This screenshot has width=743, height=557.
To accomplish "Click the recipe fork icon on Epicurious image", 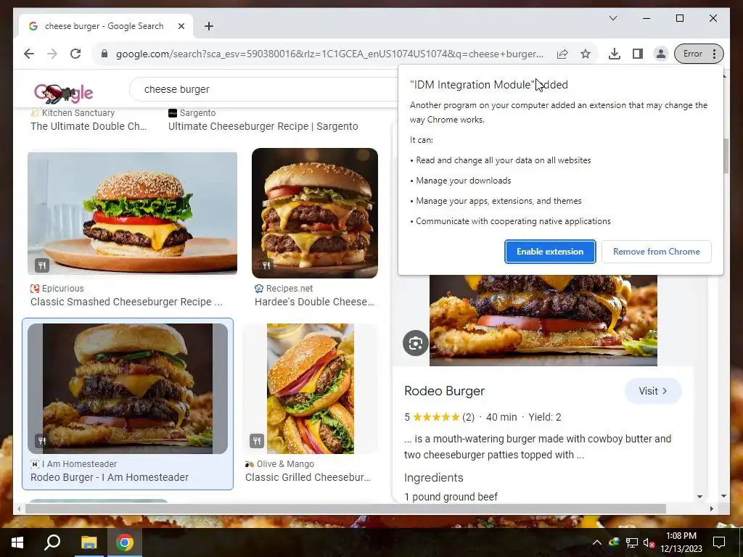I will 41,265.
